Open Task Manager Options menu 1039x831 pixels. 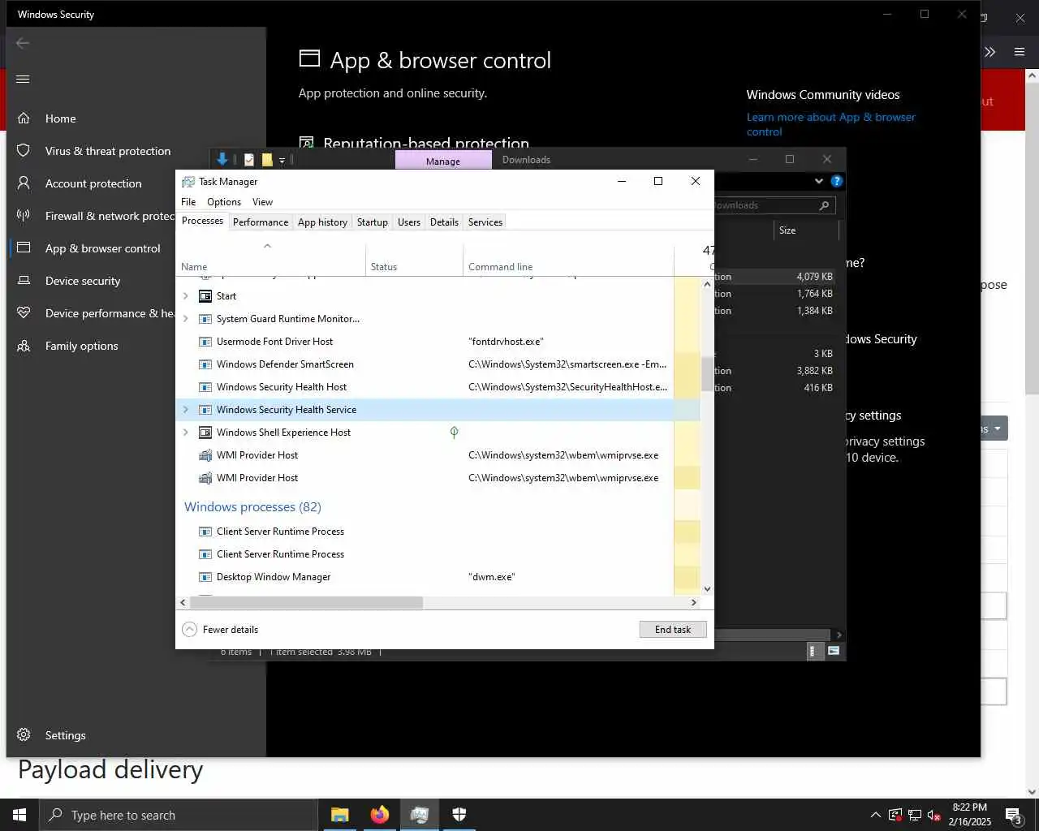tap(224, 202)
